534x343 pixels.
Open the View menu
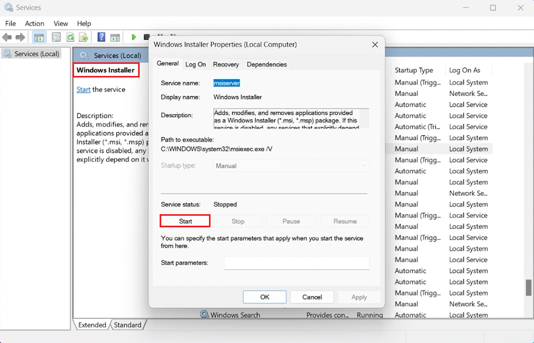61,24
